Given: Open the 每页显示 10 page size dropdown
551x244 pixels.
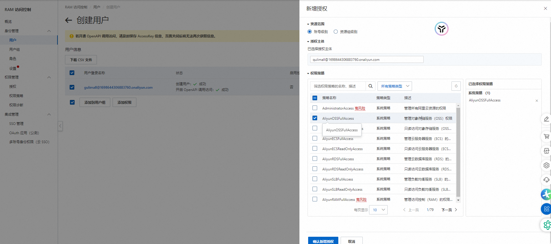Looking at the screenshot, I should click(378, 210).
